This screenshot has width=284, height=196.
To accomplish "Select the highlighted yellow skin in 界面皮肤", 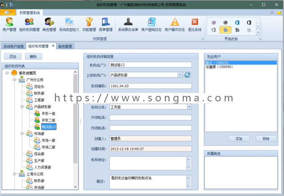I will (225, 30).
